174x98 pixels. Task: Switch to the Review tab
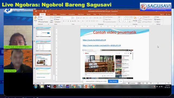click(89, 14)
